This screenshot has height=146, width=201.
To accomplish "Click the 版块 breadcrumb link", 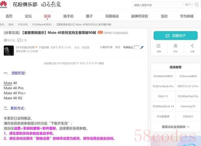I will pos(11,24).
